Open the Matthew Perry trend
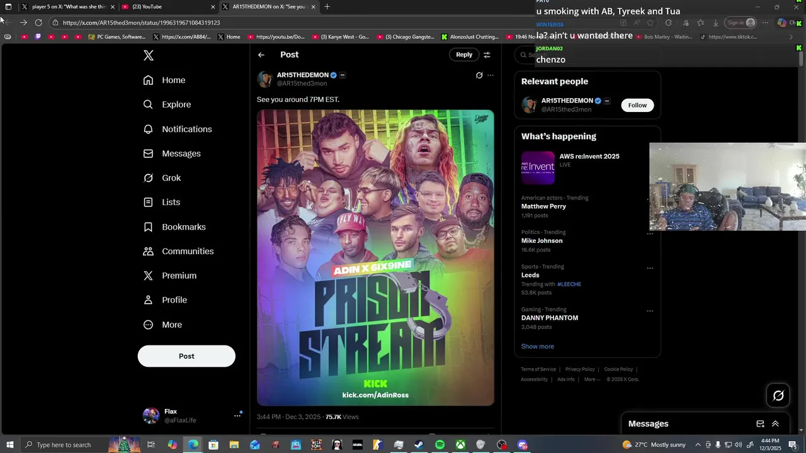The width and height of the screenshot is (806, 453). point(543,206)
